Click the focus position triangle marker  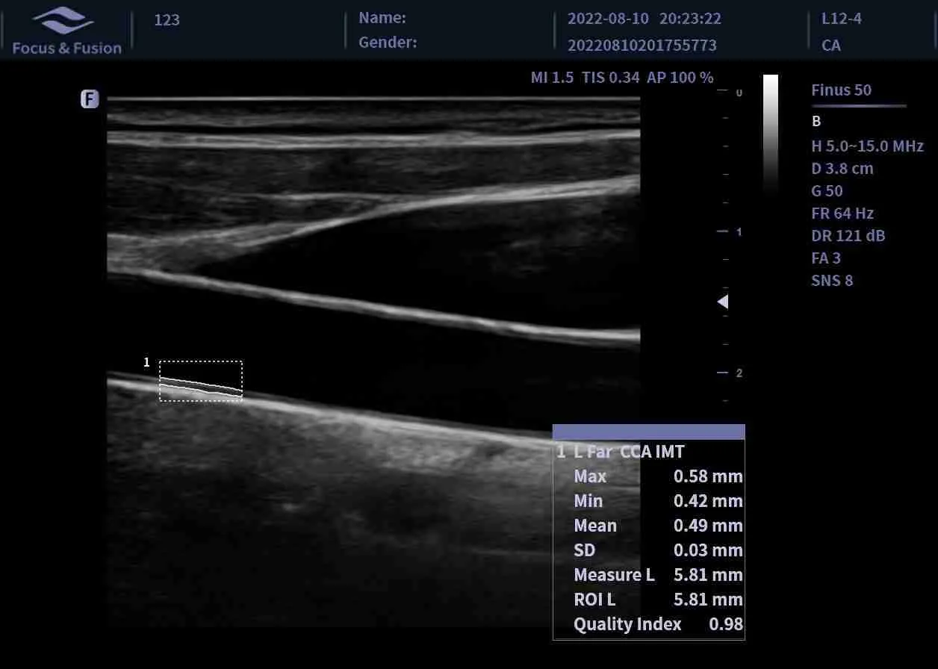(x=722, y=302)
